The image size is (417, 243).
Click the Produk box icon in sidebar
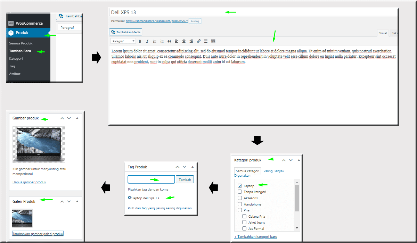(11, 33)
